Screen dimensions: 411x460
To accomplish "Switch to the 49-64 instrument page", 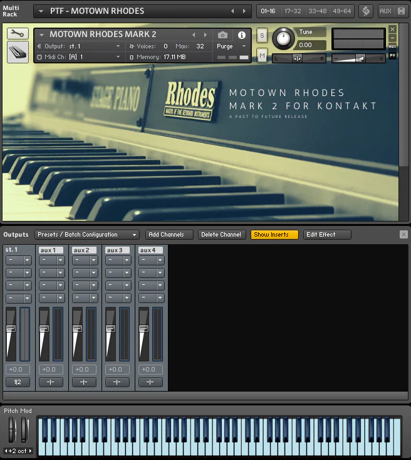I will pos(342,11).
